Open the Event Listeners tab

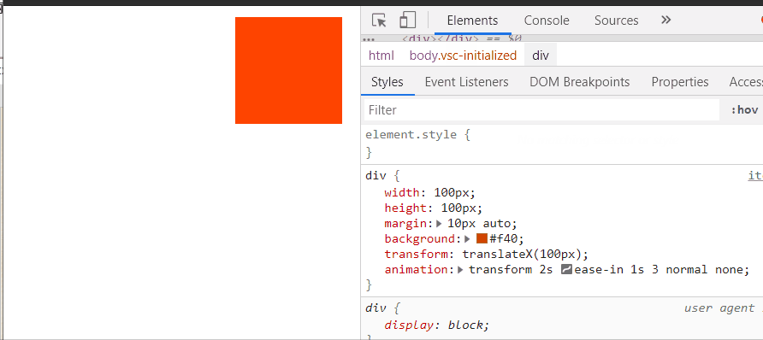pos(466,82)
